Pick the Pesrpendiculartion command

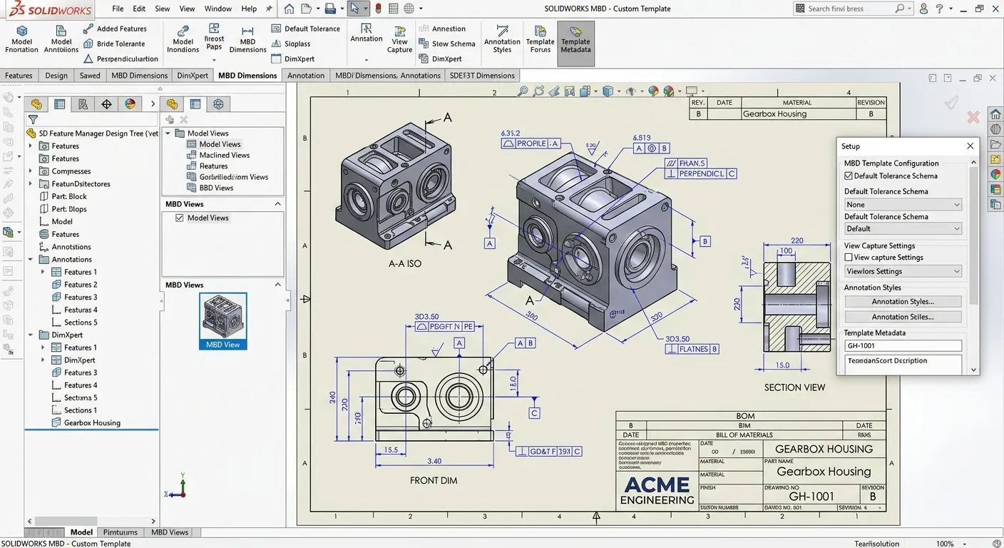[x=121, y=59]
